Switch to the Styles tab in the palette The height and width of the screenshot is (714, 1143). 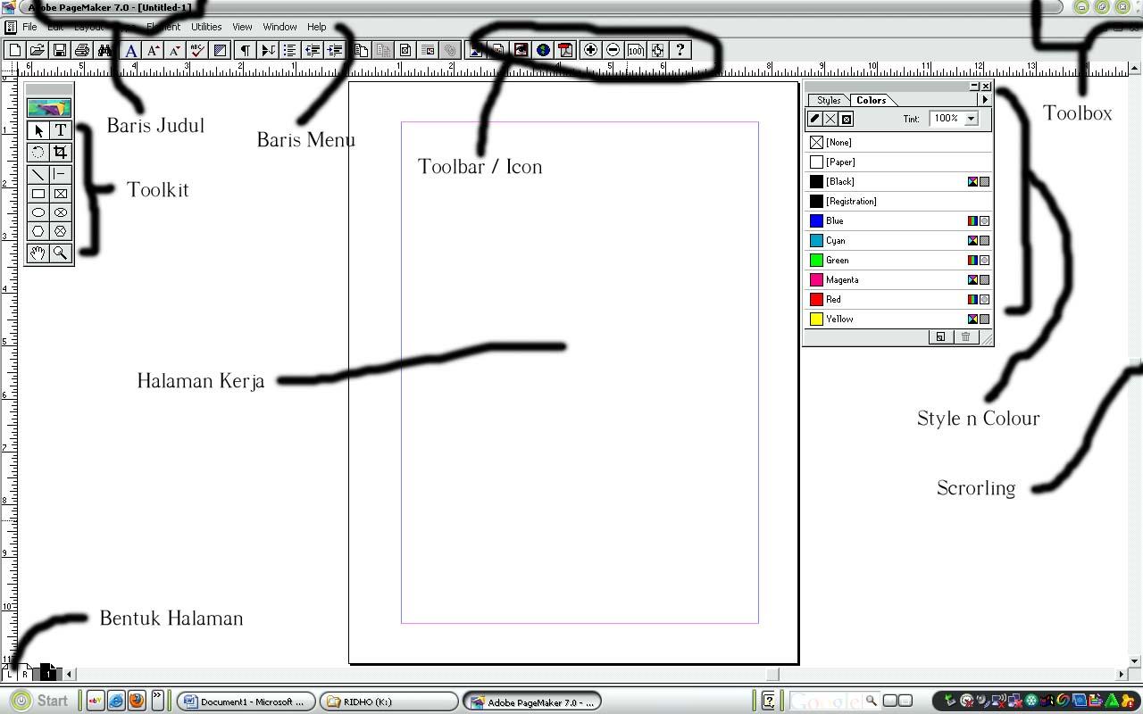830,100
